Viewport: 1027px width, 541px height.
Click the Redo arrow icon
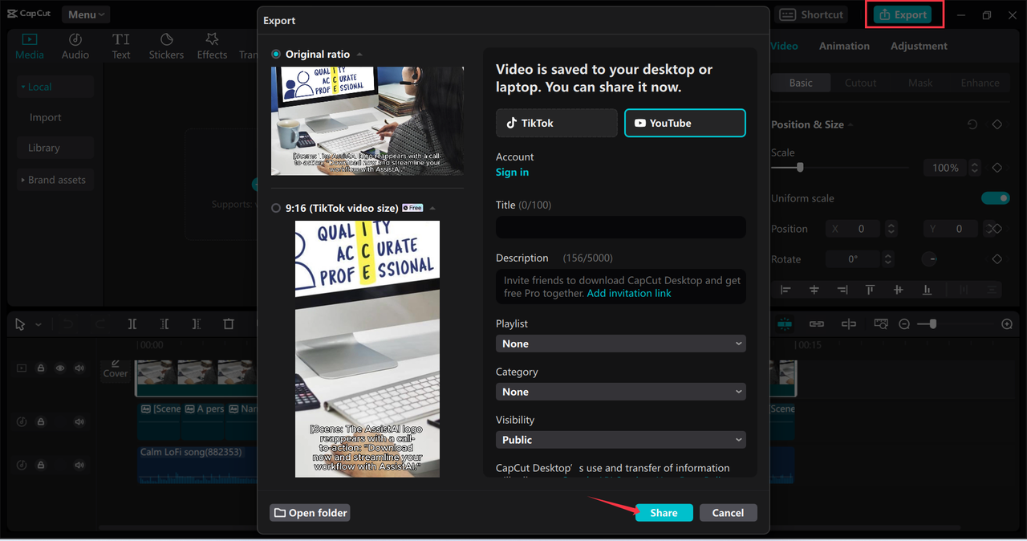tap(100, 324)
